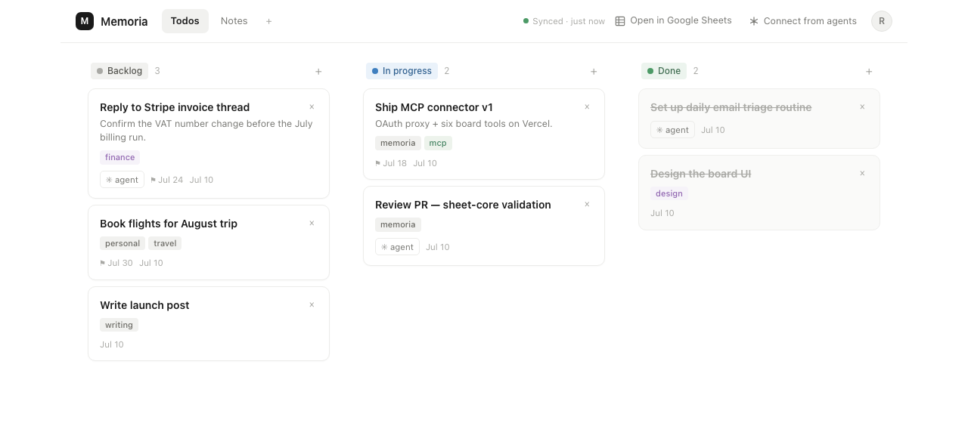This screenshot has height=423, width=968.
Task: Click the Done column label
Action: (x=664, y=71)
